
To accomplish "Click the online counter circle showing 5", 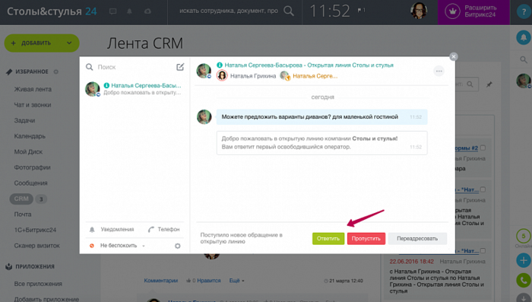I will point(524,236).
